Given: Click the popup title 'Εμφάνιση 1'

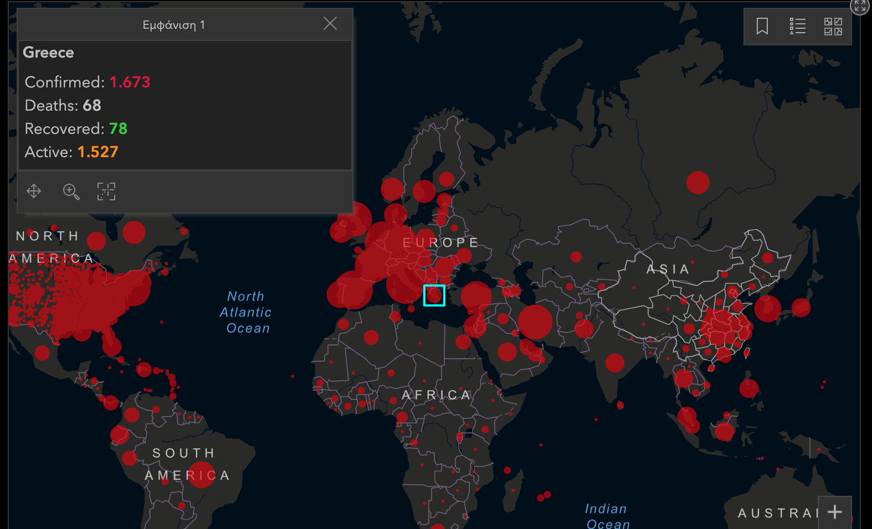Looking at the screenshot, I should [174, 25].
